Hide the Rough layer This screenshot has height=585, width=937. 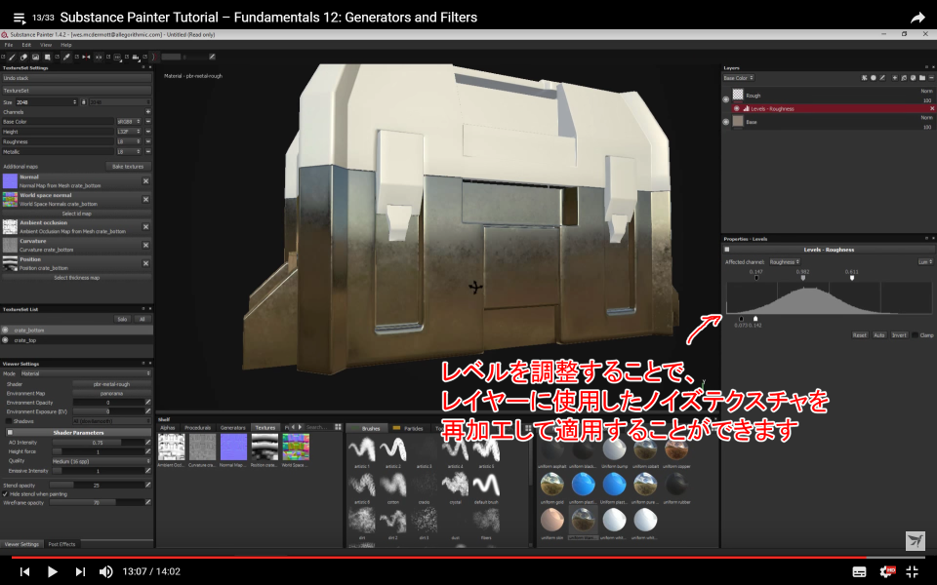pyautogui.click(x=726, y=99)
